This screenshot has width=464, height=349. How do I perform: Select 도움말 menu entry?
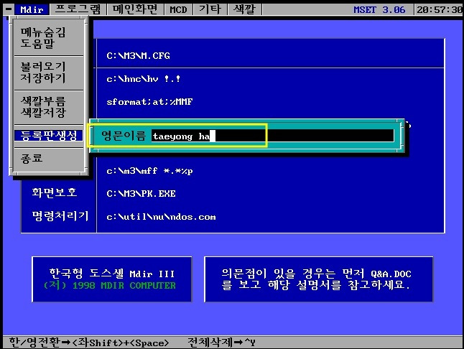(37, 44)
